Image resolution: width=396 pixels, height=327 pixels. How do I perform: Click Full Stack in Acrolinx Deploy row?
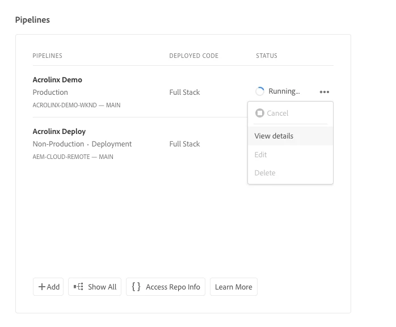(x=184, y=144)
